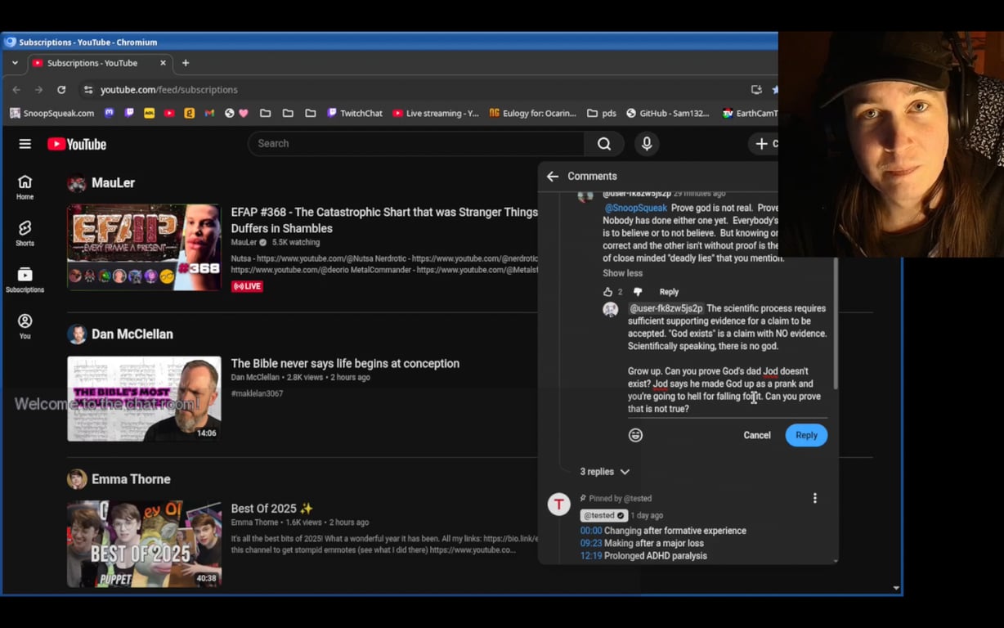This screenshot has height=628, width=1004.
Task: Submit the blue Reply button
Action: [806, 435]
